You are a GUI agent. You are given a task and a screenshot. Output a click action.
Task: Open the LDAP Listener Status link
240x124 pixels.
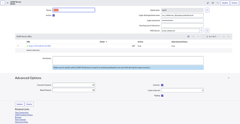click(24, 115)
